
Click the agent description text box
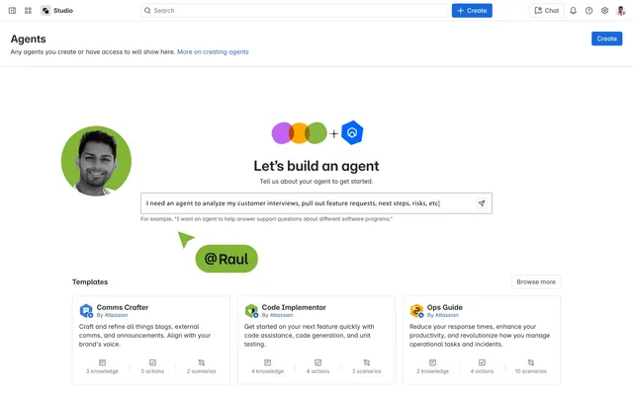pos(316,203)
